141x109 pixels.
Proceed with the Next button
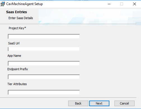coord(99,103)
